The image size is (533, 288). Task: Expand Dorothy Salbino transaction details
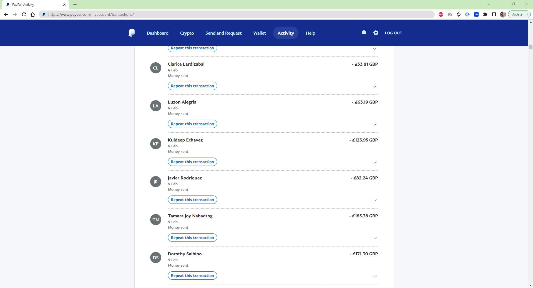pyautogui.click(x=374, y=276)
